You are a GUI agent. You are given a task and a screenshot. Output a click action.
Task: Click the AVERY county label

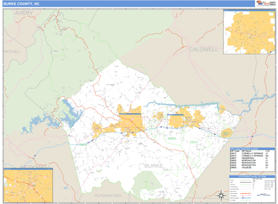click(24, 13)
